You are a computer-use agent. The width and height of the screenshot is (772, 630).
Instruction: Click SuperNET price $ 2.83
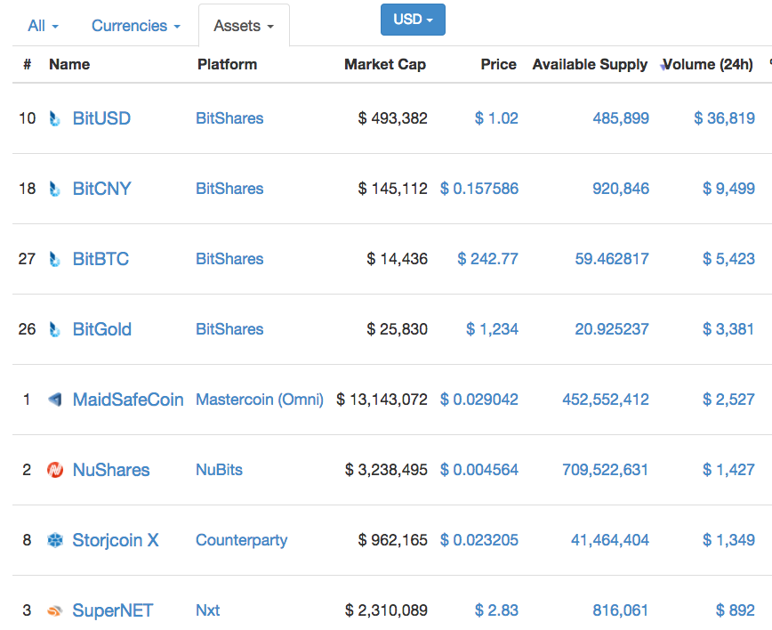tap(496, 610)
